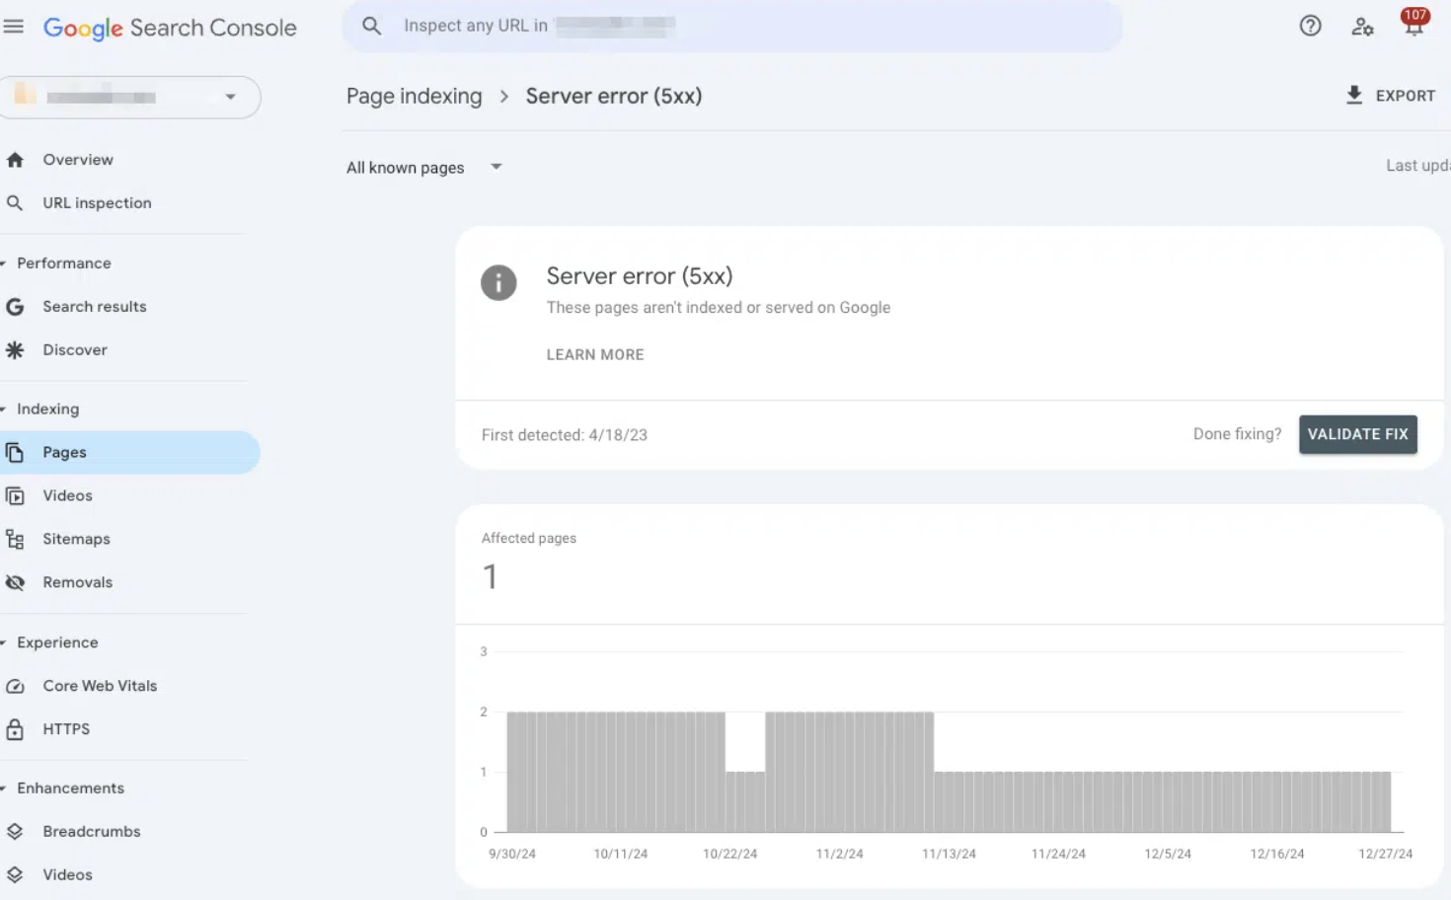Screen dimensions: 1451x900
Task: Open the Removals page
Action: point(77,582)
